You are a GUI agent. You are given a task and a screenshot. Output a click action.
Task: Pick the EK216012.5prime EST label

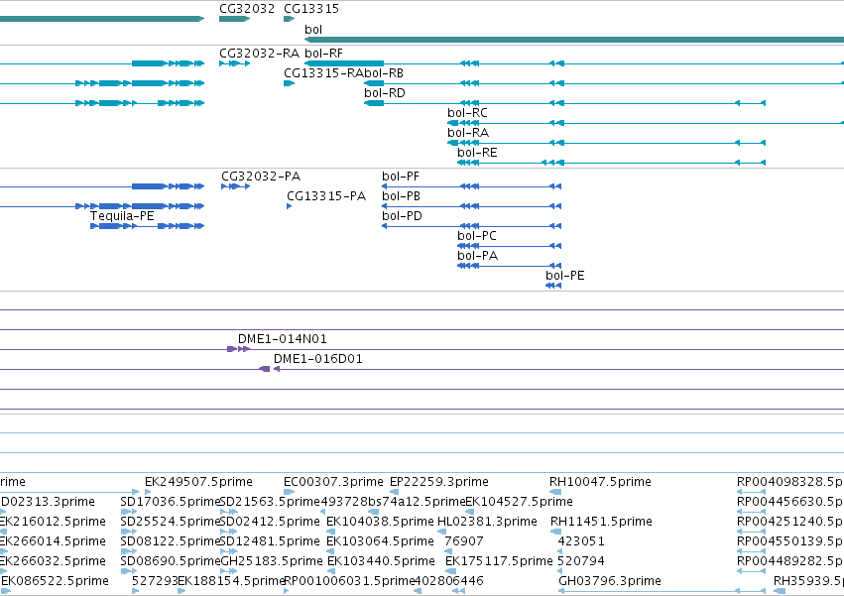click(x=53, y=522)
